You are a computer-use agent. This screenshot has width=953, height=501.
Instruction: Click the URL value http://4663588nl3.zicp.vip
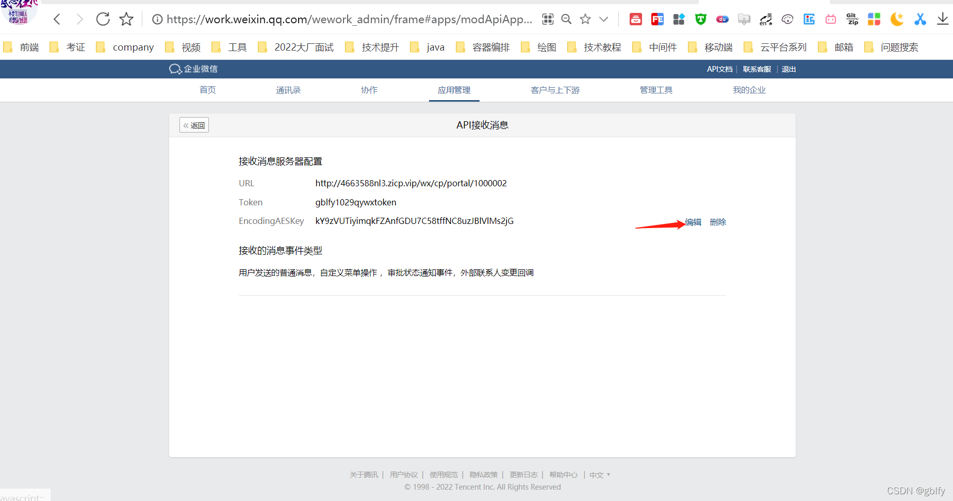click(411, 183)
